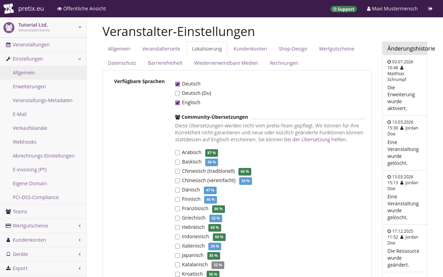This screenshot has height=277, width=443.
Task: Open the Tutorial Ltd. organizer dropdown arrow
Action: [x=80, y=27]
